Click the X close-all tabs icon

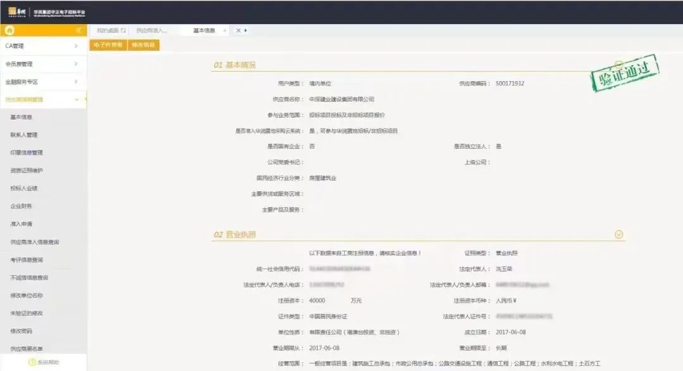pyautogui.click(x=238, y=30)
